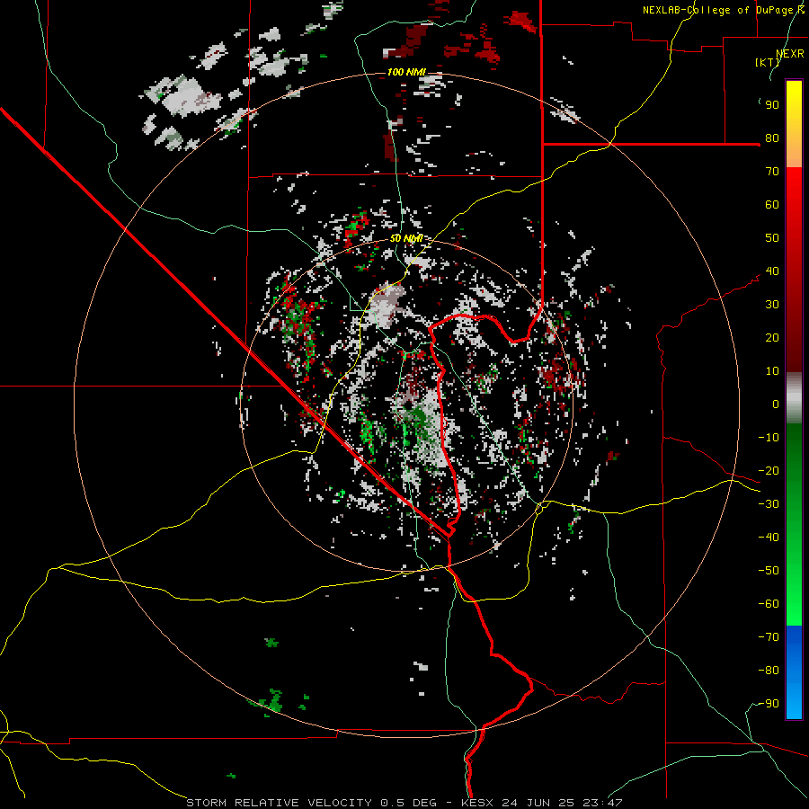This screenshot has height=809, width=809.
Task: Select the -30 value on the velocity scale
Action: 769,504
